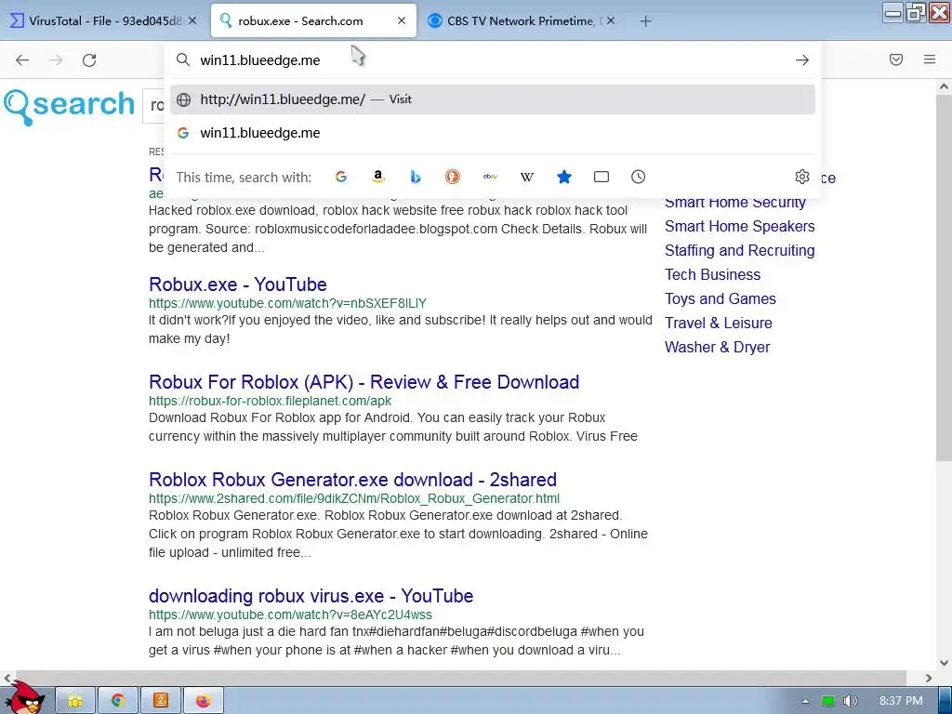This screenshot has height=714, width=952.
Task: Open Washer & Dryer category
Action: [717, 348]
